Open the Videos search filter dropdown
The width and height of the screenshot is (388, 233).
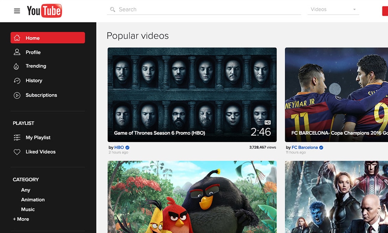333,9
